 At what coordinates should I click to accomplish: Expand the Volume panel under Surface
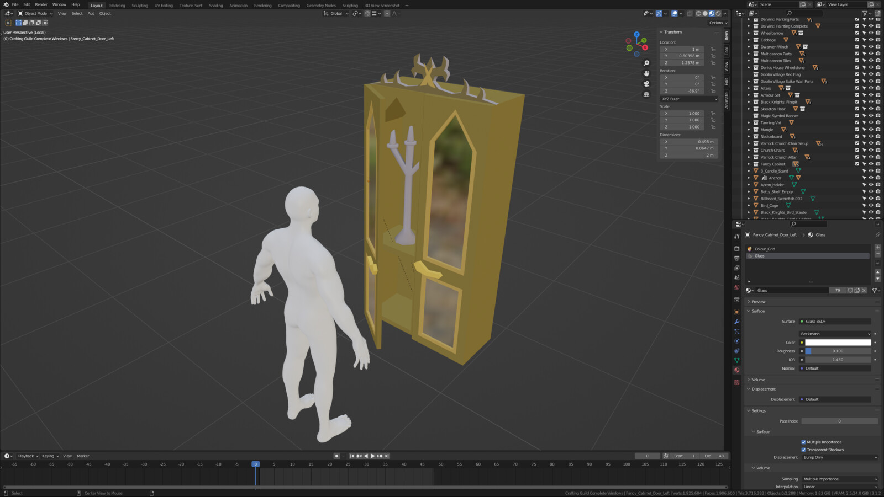(758, 380)
